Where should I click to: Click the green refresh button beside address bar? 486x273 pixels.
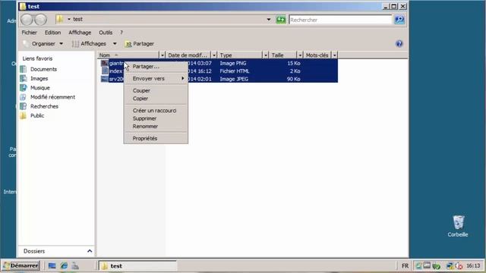(x=281, y=20)
